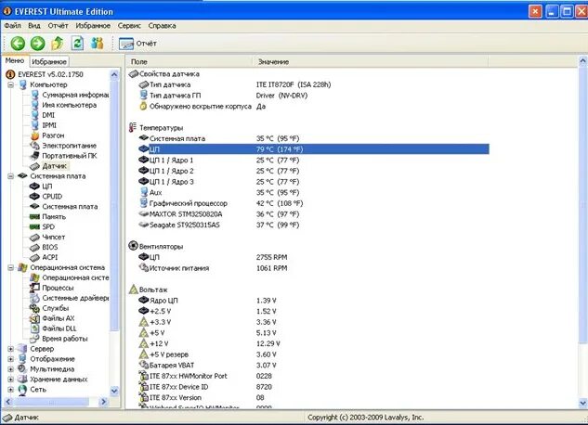Image resolution: width=588 pixels, height=425 pixels.
Task: Select the Ядро ЦП voltage row
Action: (x=208, y=301)
